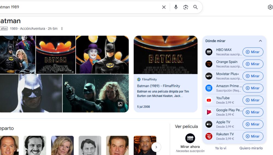
Task: Click Mirar button for Google Play
Action: (253, 112)
